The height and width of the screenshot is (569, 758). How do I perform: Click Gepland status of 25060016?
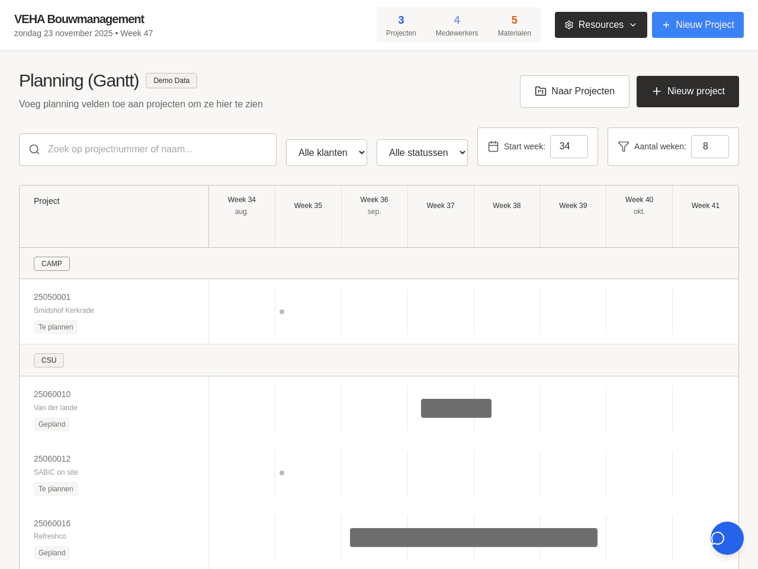[x=52, y=553]
